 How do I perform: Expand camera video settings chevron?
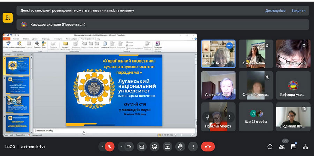point(121,147)
